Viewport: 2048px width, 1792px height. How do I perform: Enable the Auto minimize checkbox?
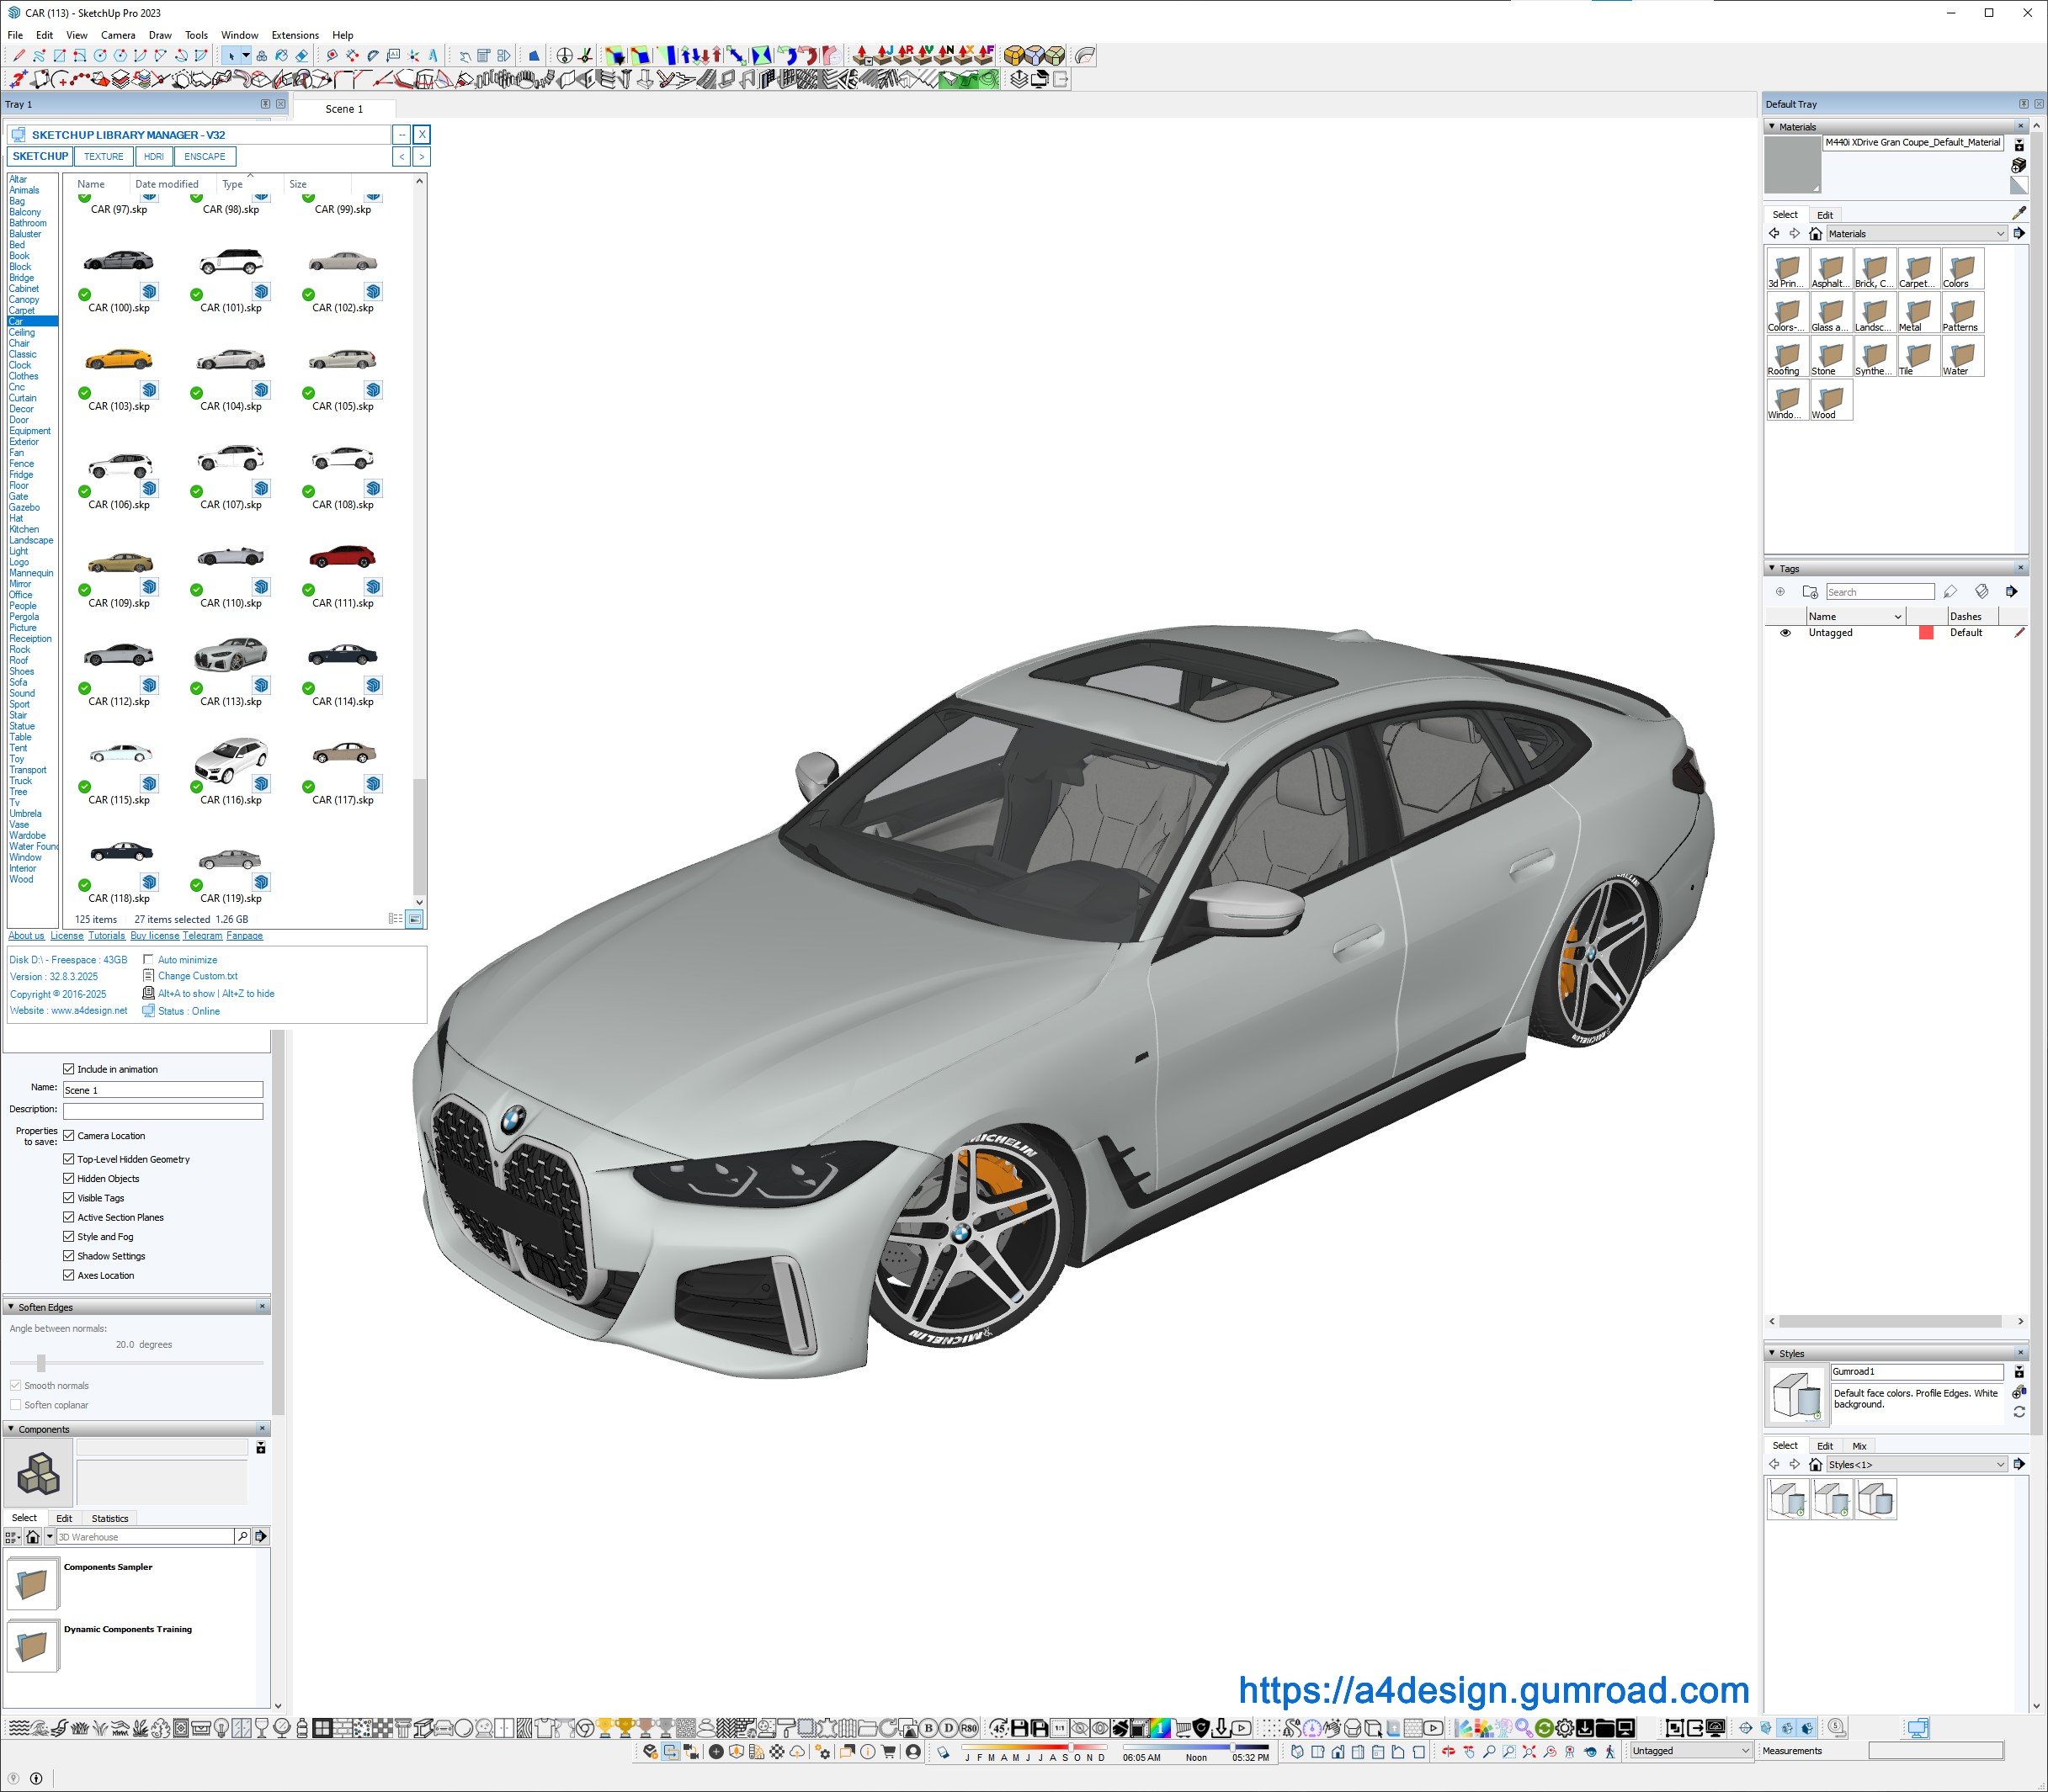(148, 960)
